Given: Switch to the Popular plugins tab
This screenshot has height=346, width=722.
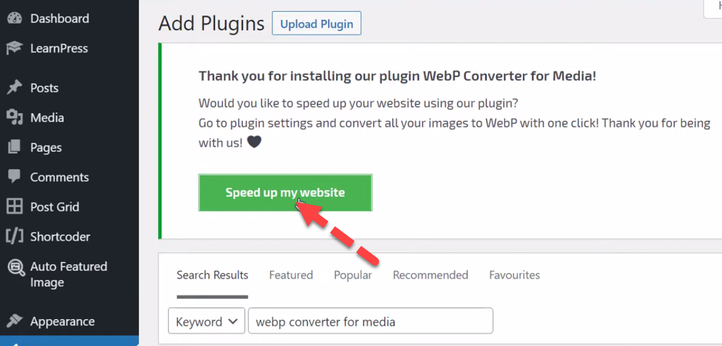Looking at the screenshot, I should pyautogui.click(x=353, y=275).
